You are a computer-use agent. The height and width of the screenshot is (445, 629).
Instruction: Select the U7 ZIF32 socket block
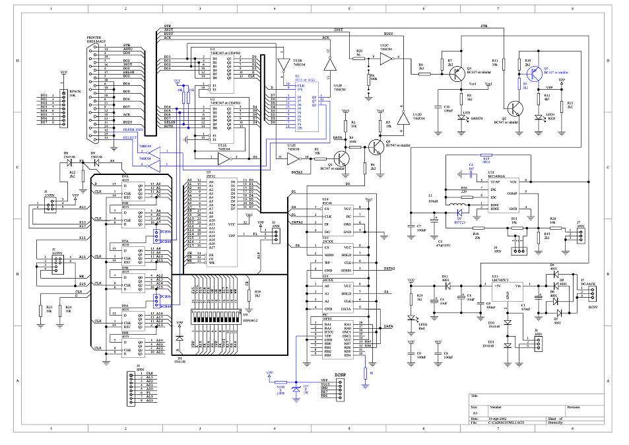[222, 222]
